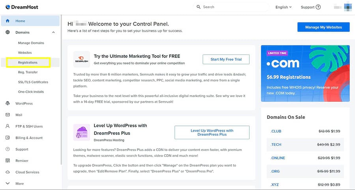Click the WordPress logo icon in sidebar
The height and width of the screenshot is (190, 355).
click(8, 103)
